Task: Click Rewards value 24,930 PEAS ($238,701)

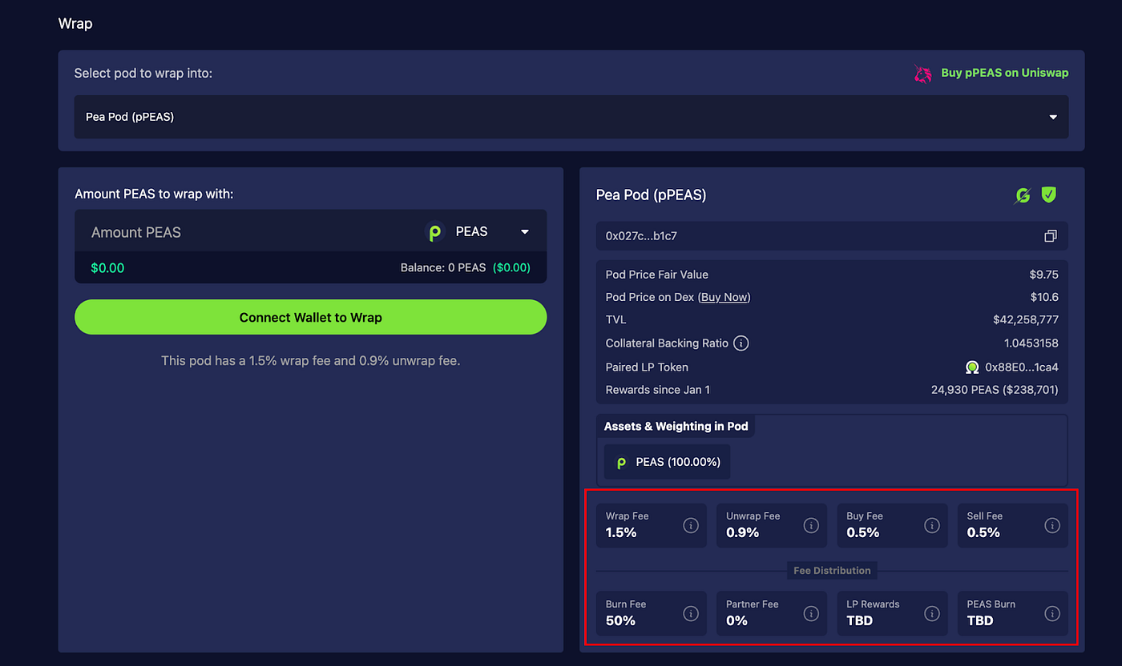Action: pyautogui.click(x=995, y=390)
